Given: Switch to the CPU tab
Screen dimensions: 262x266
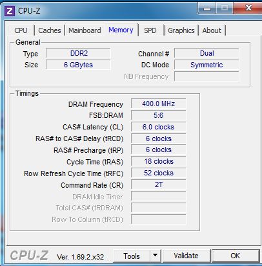Looking at the screenshot, I should tap(21, 30).
